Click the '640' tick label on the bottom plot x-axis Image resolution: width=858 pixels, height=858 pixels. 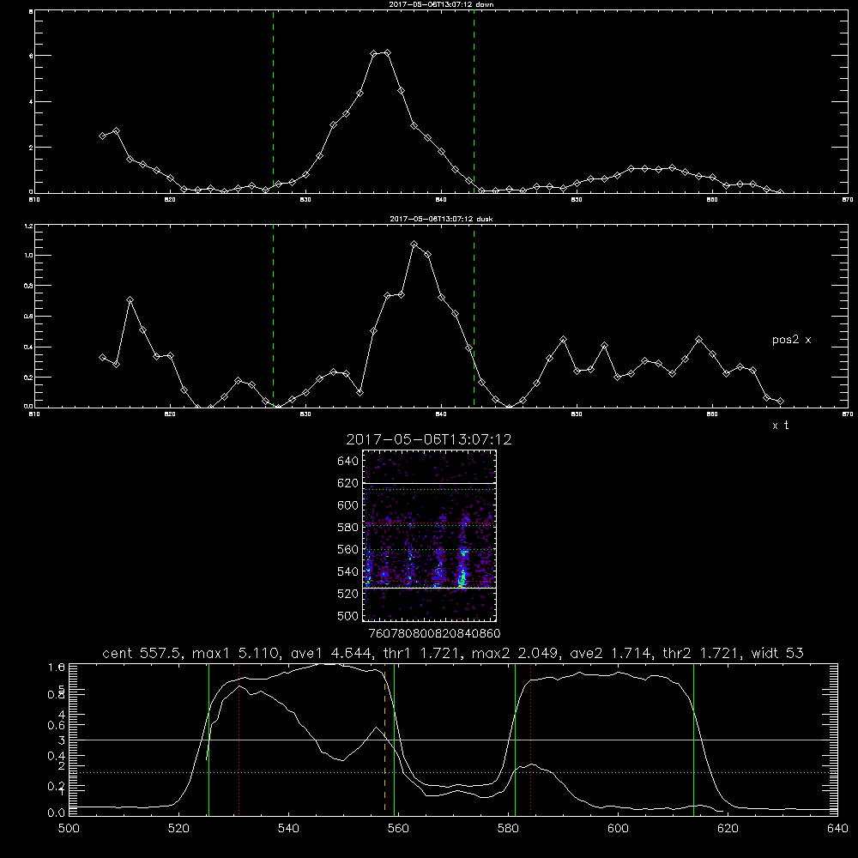pyautogui.click(x=837, y=829)
